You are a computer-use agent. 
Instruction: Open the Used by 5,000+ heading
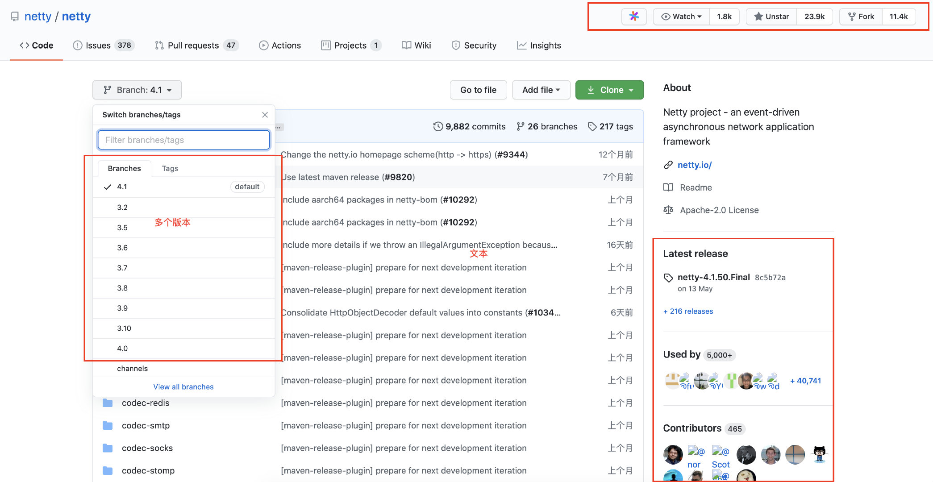(x=699, y=355)
